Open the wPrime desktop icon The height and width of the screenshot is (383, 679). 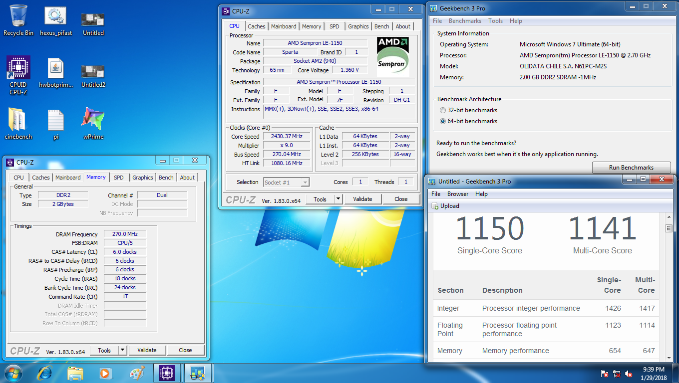[x=93, y=124]
